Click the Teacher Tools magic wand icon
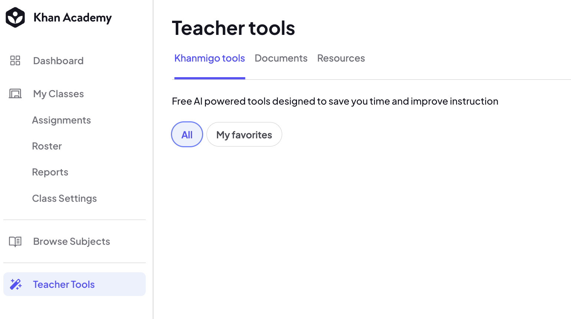This screenshot has height=319, width=571. click(16, 284)
